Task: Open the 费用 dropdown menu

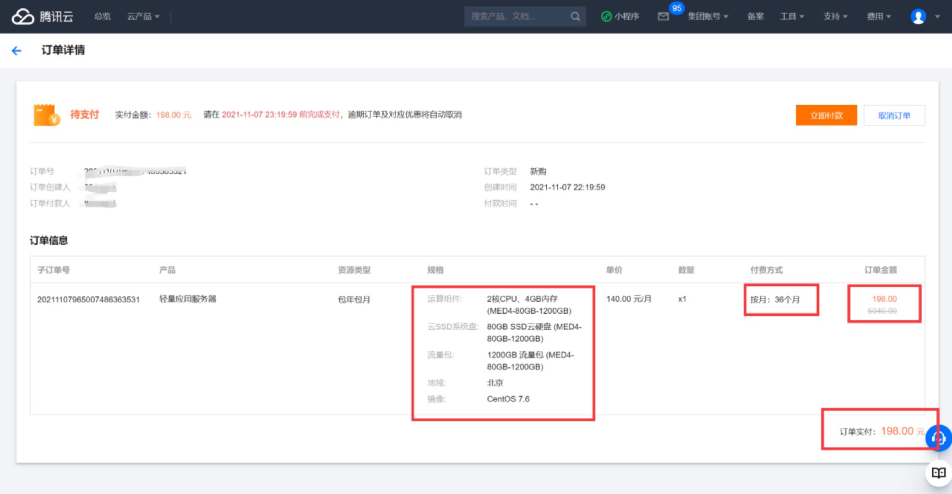Action: coord(878,16)
